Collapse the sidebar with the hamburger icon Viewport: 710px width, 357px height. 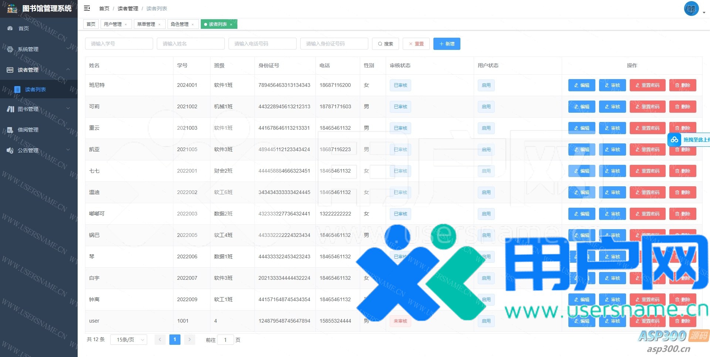87,8
